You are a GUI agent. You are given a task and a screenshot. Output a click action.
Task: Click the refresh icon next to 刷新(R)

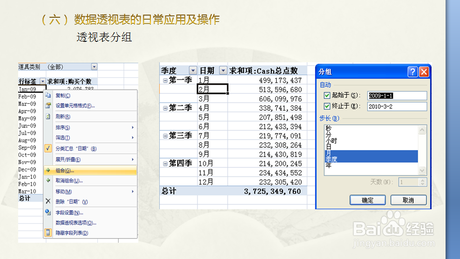point(48,117)
